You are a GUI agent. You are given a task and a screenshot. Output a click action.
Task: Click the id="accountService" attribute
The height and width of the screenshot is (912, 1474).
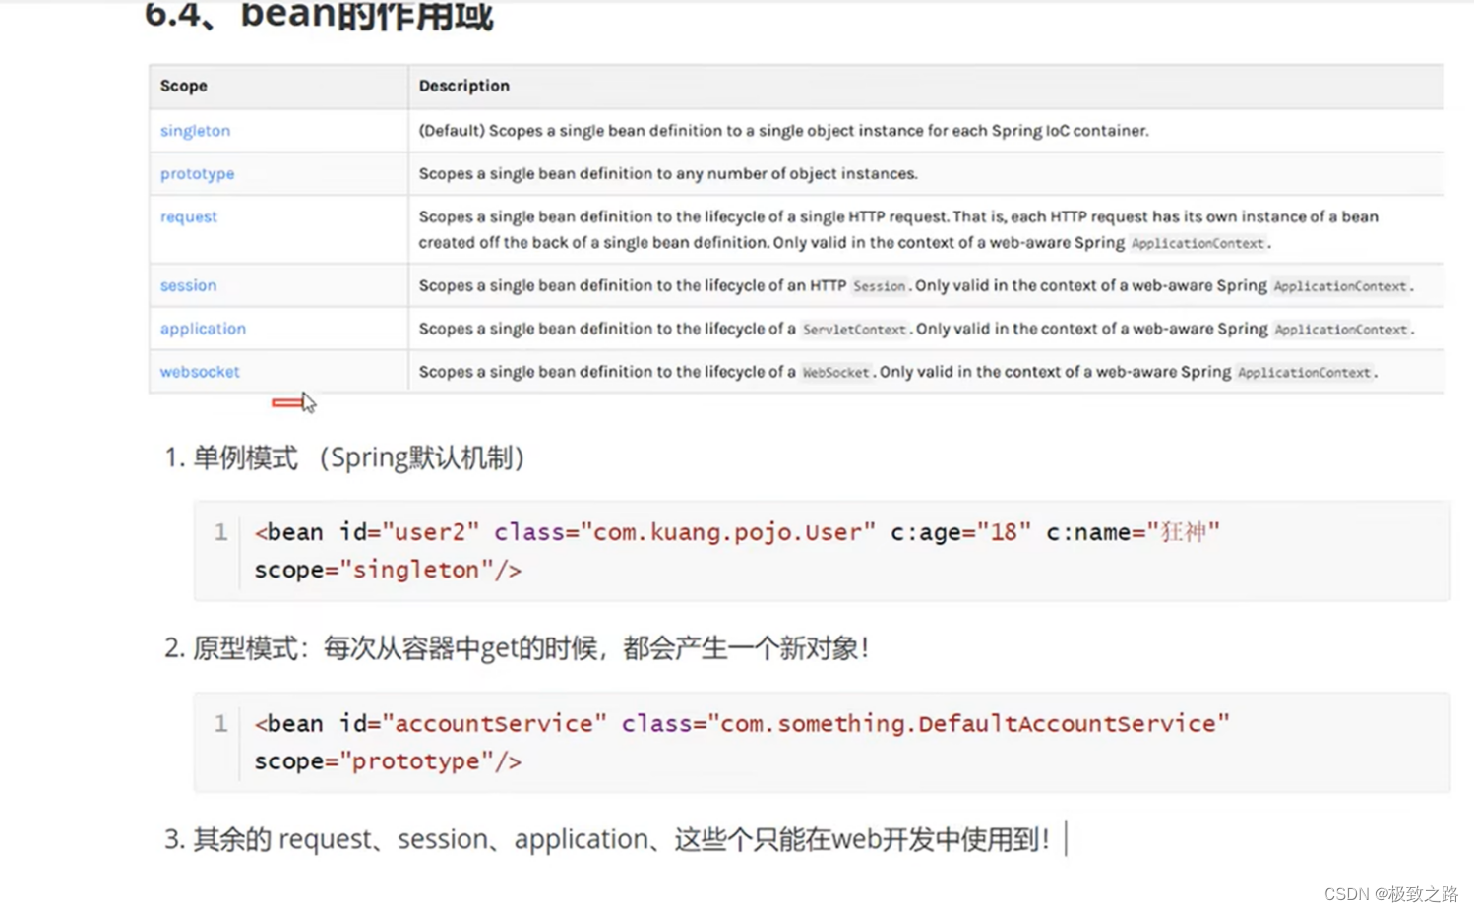click(473, 723)
